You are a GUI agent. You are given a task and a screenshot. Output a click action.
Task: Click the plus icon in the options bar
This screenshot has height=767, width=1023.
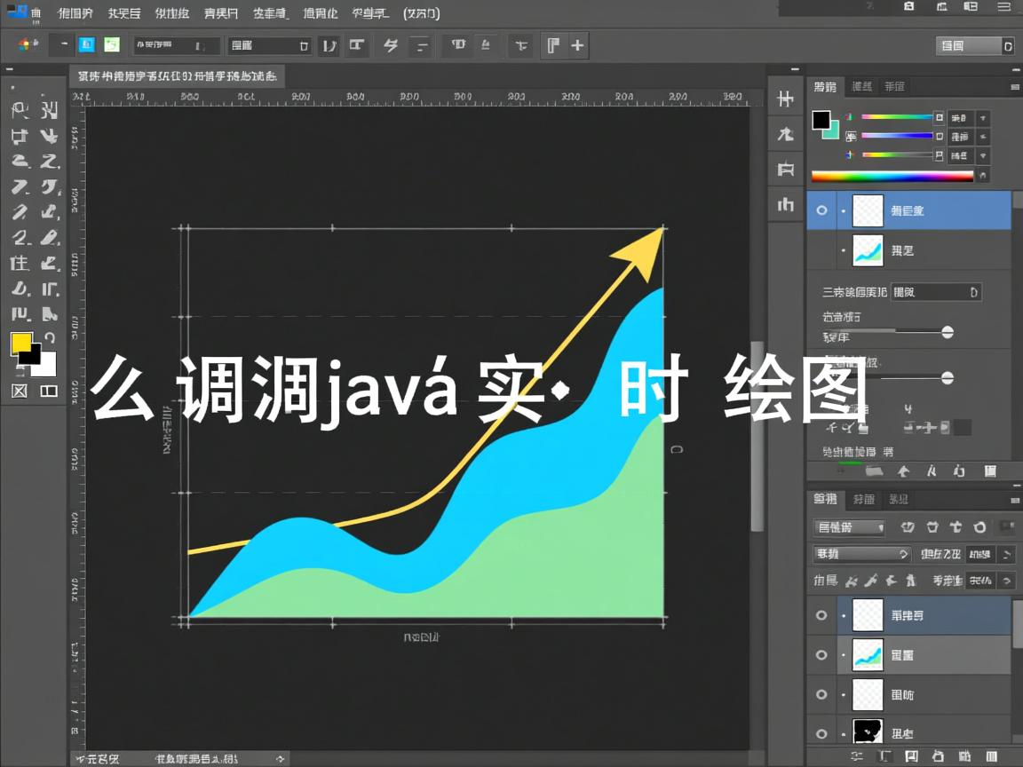pyautogui.click(x=578, y=45)
